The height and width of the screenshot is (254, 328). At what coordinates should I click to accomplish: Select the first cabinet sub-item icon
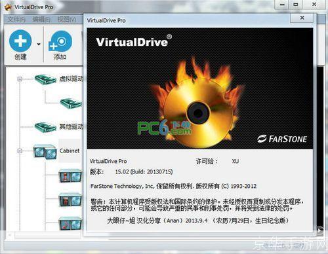pos(71,176)
